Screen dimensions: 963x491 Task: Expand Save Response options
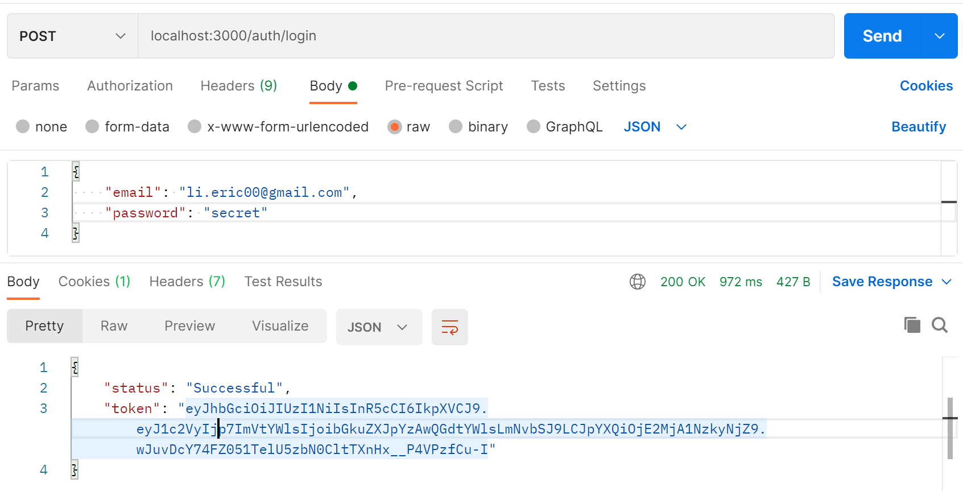tap(947, 282)
